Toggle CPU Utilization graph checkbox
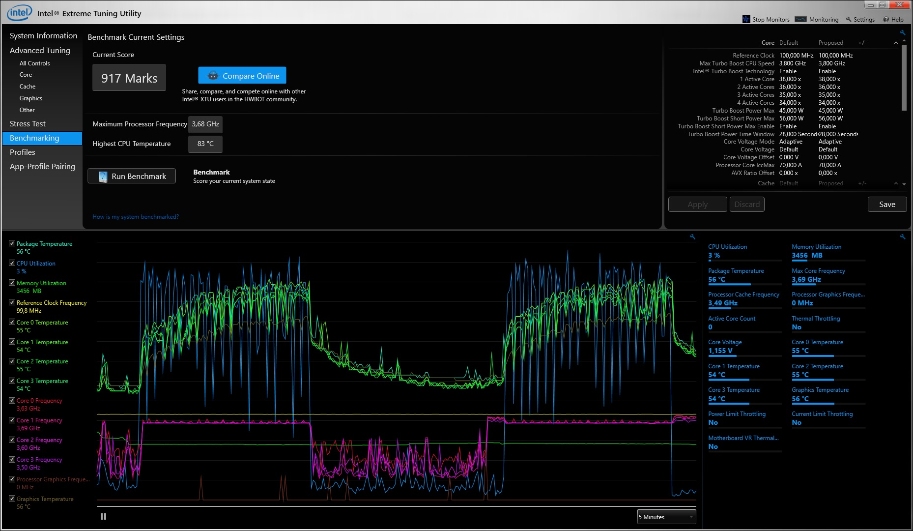The width and height of the screenshot is (913, 531). point(12,263)
